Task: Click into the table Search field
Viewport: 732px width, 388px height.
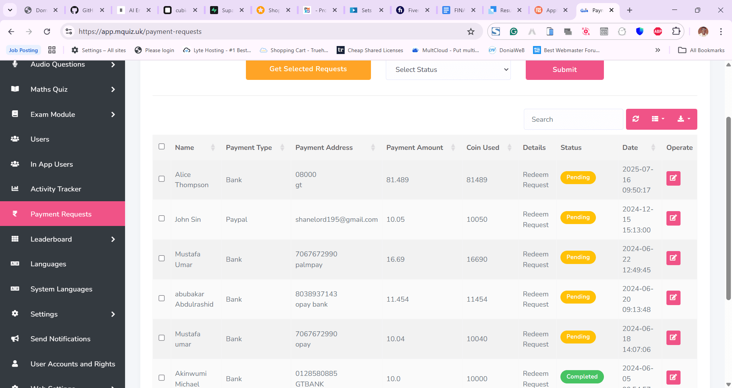Action: (573, 119)
